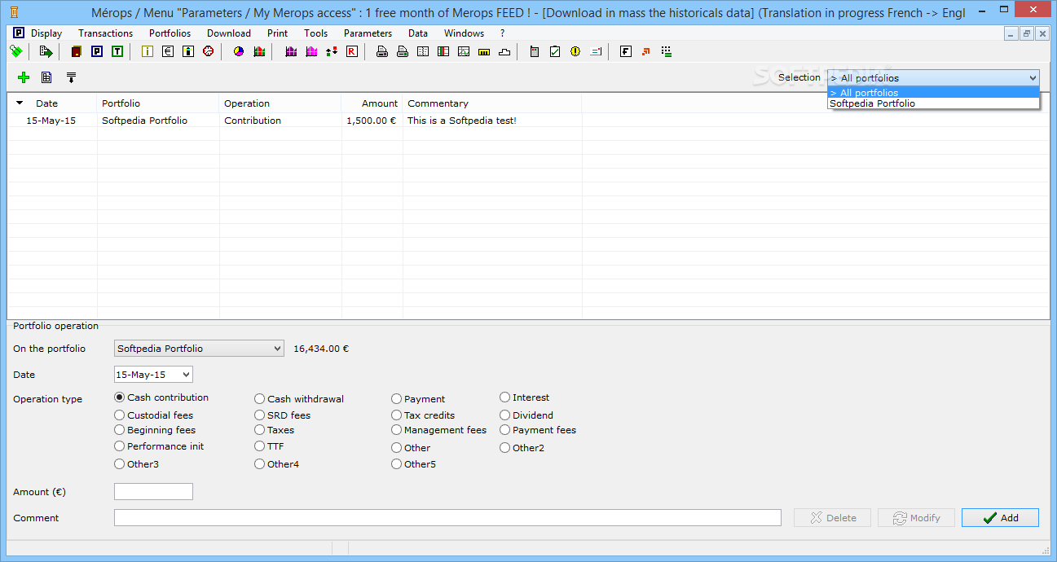Screen dimensions: 1057x562
Task: Click the yellow 'i' information icon
Action: tap(148, 51)
